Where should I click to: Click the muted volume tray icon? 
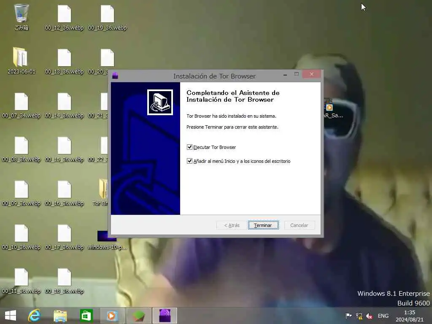click(x=369, y=316)
